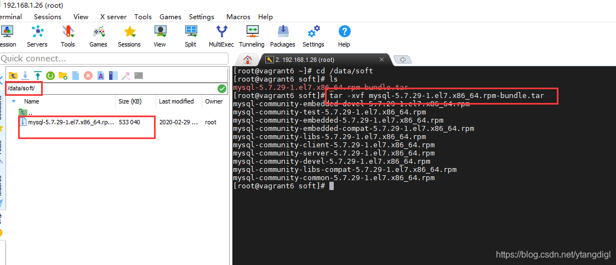The image size is (616, 265).
Task: Open the X server menu
Action: [x=113, y=17]
